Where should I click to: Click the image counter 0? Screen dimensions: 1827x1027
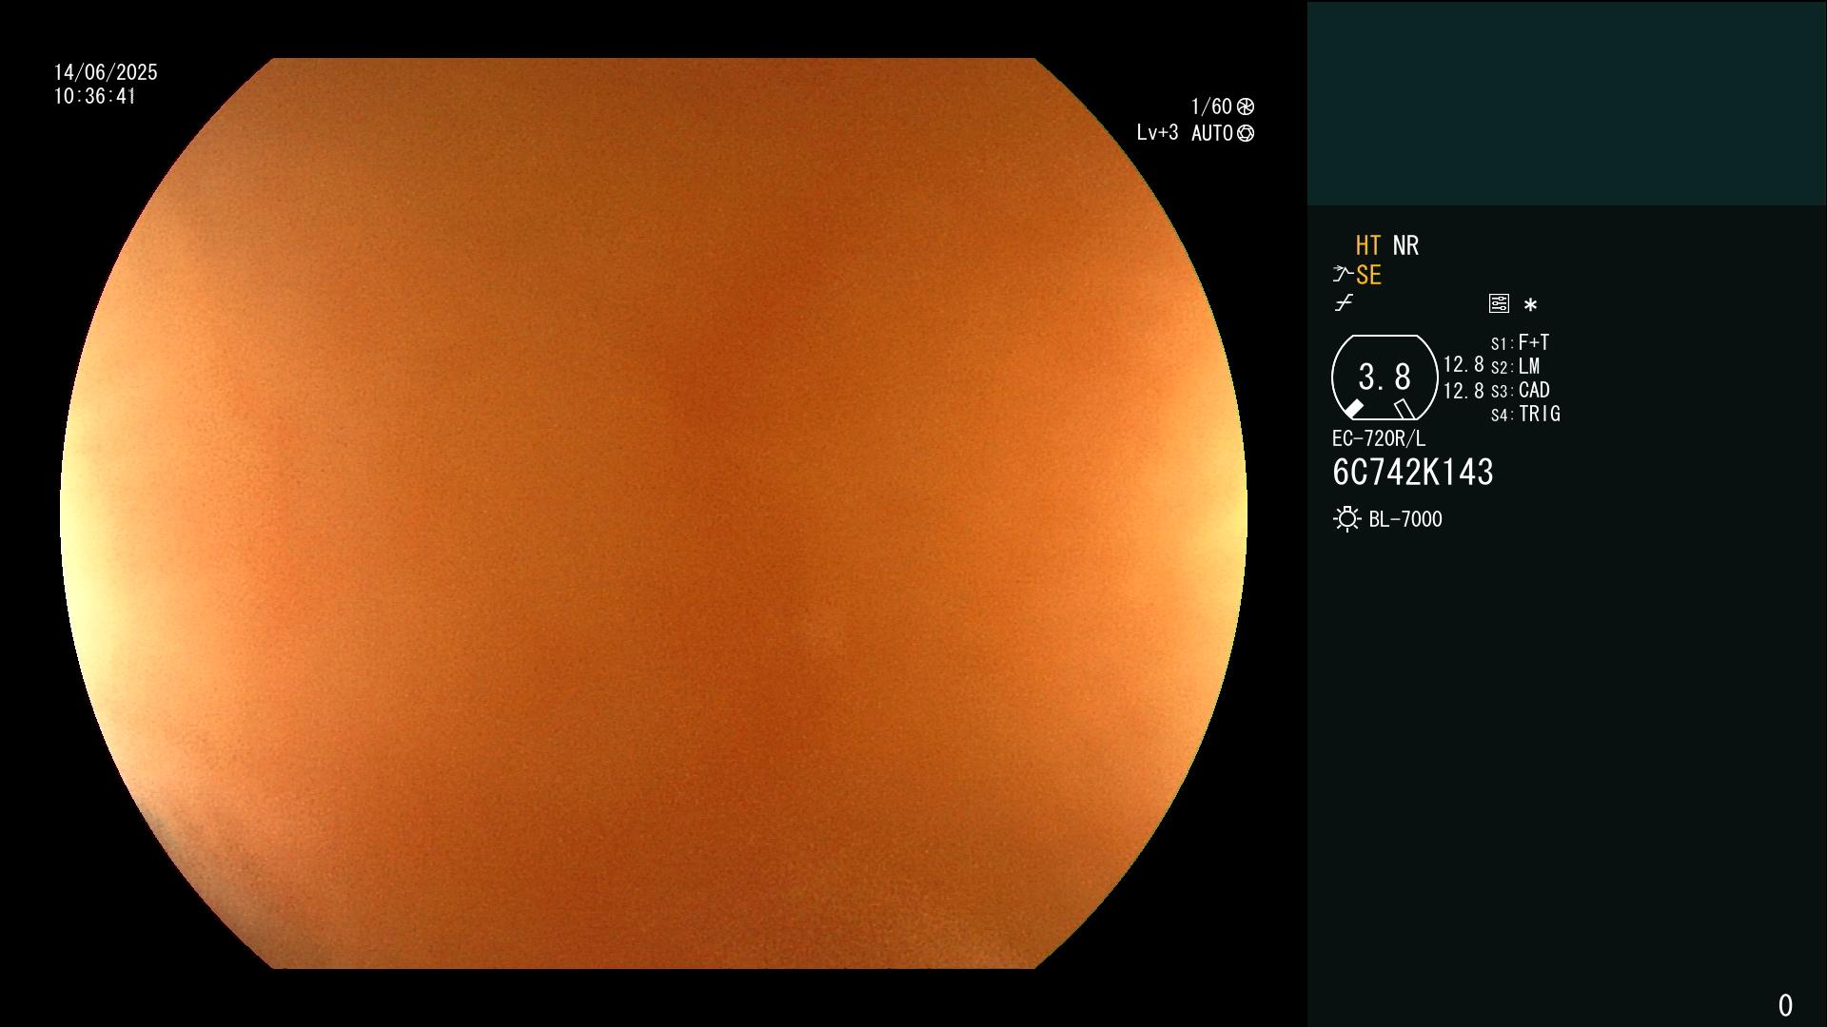[1785, 1005]
